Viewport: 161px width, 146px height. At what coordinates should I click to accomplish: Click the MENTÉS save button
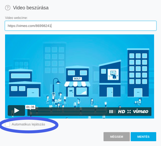click(143, 137)
